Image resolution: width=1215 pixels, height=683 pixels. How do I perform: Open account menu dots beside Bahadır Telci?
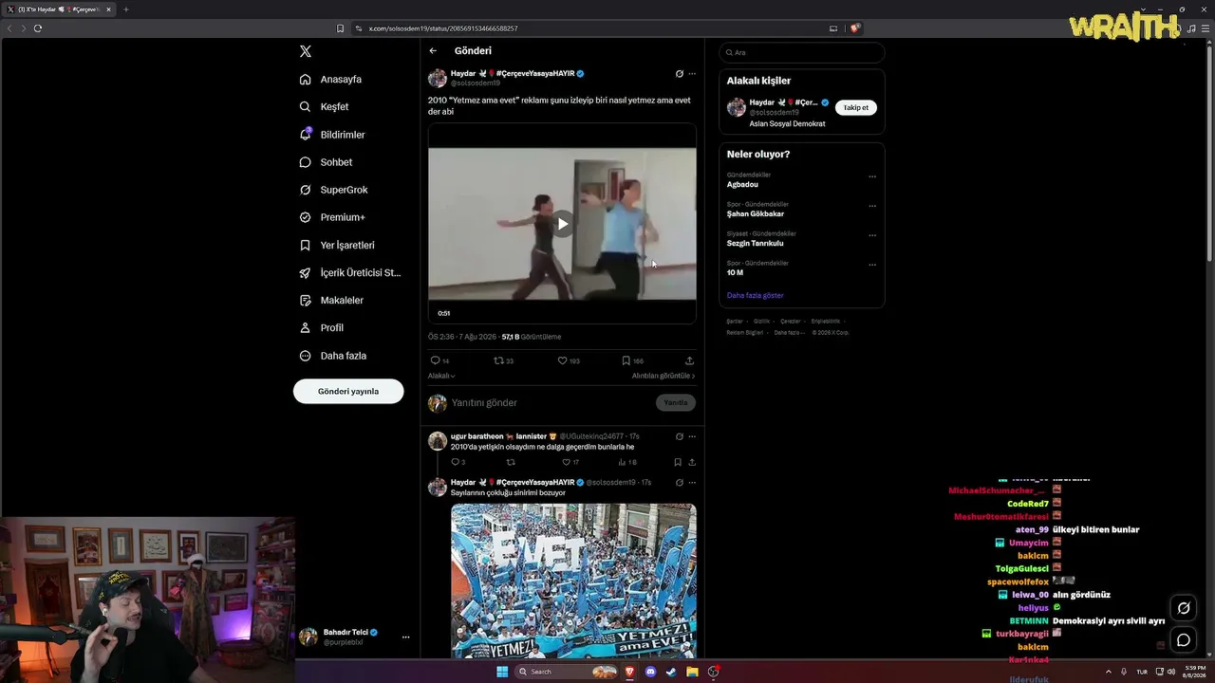click(405, 637)
